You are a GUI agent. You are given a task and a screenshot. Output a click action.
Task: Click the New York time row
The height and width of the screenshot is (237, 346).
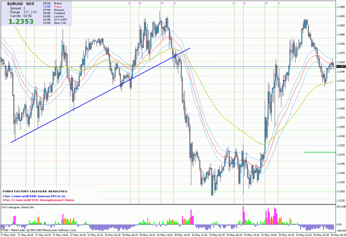54,23
